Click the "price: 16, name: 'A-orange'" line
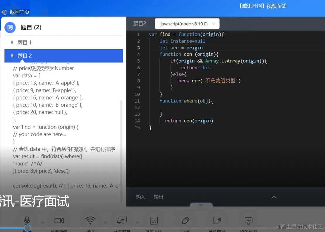325x232 pixels. [x=48, y=98]
